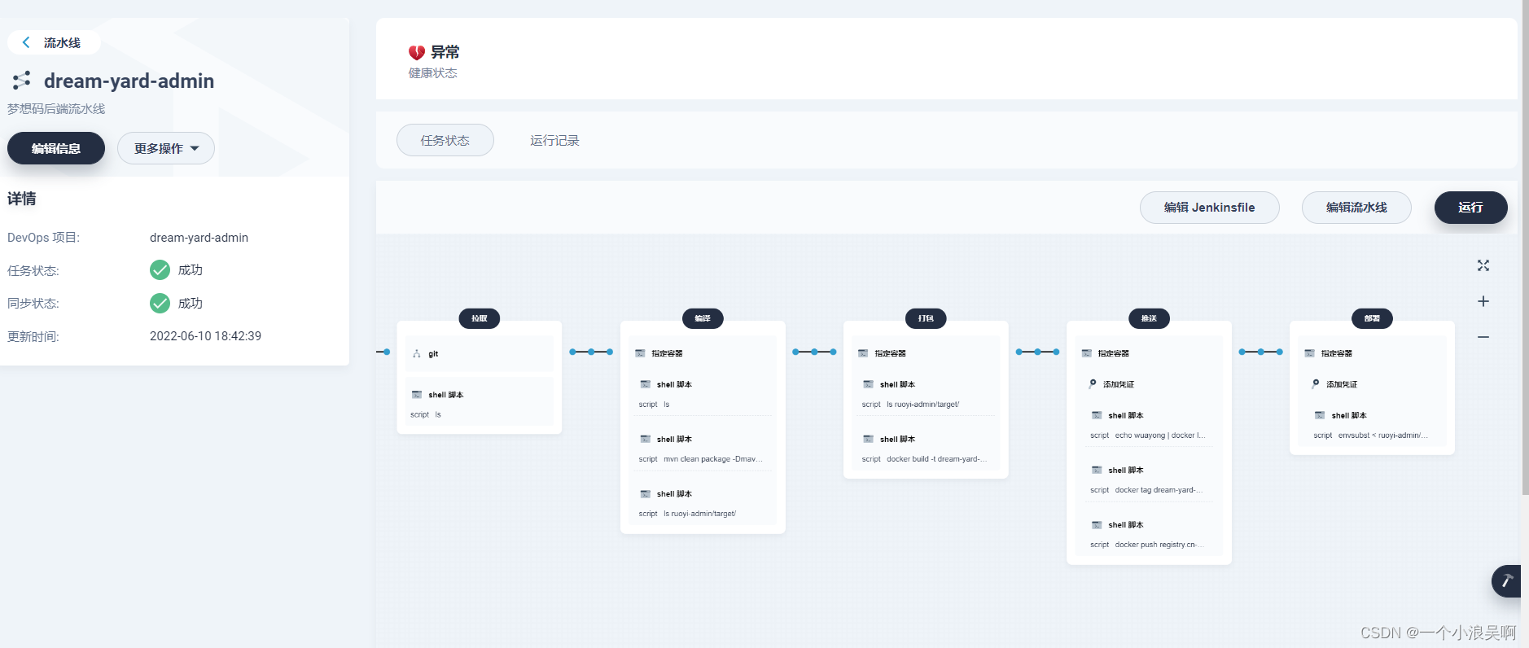This screenshot has height=648, width=1529.
Task: Click the shell icon in 拉取 stage
Action: (x=417, y=395)
